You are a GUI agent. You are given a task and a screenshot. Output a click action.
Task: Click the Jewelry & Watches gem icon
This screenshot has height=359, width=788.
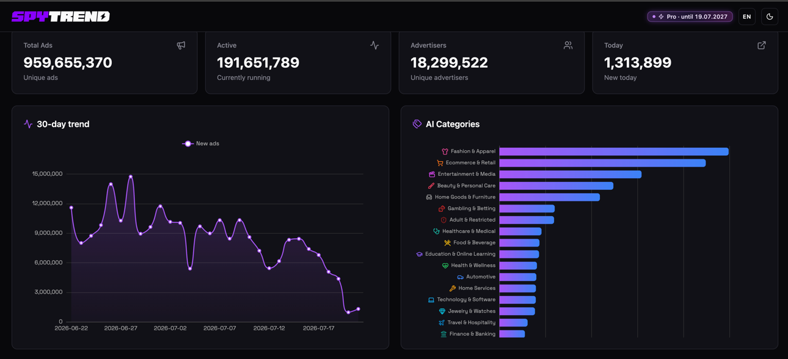442,311
